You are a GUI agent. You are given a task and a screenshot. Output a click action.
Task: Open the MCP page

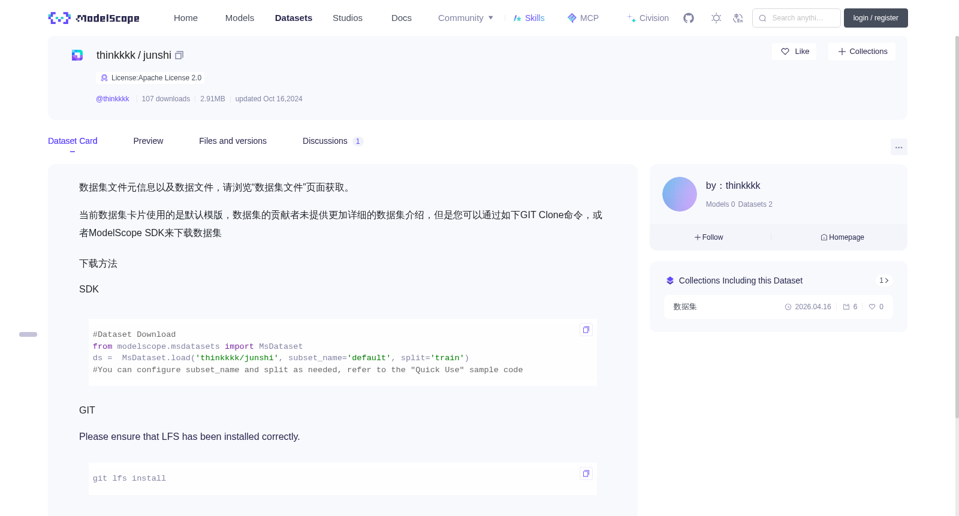tap(583, 18)
